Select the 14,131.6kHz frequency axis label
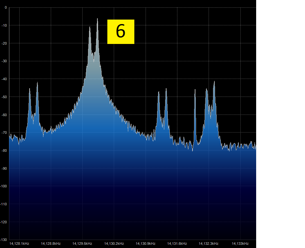Image resolution: width=305 pixels, height=248 pixels. [177, 244]
